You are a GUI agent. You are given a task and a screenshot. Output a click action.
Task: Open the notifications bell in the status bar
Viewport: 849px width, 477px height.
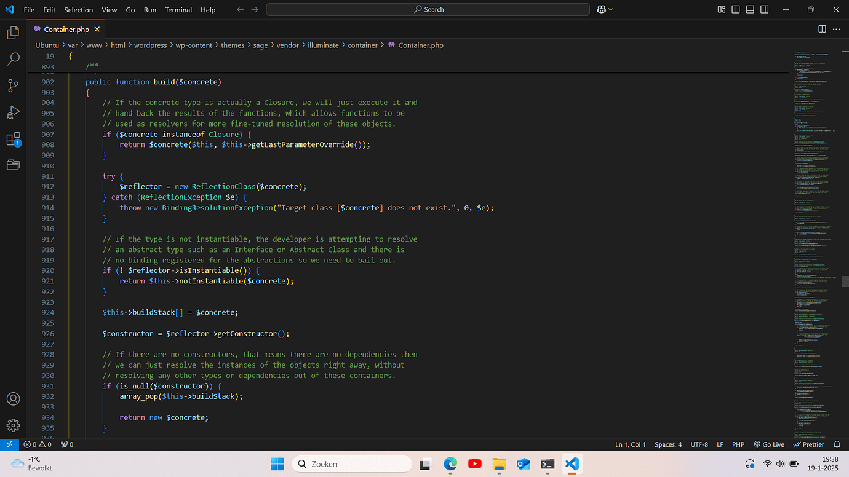pos(837,444)
